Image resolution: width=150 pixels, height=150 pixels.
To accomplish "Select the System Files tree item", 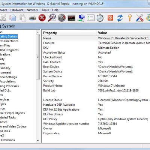I will tap(5, 45).
